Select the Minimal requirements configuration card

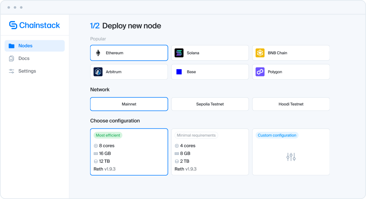(210, 152)
